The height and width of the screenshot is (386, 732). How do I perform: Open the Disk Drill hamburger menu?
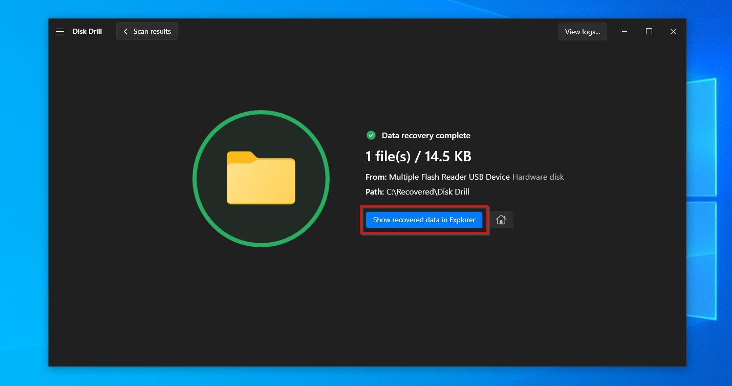point(60,32)
